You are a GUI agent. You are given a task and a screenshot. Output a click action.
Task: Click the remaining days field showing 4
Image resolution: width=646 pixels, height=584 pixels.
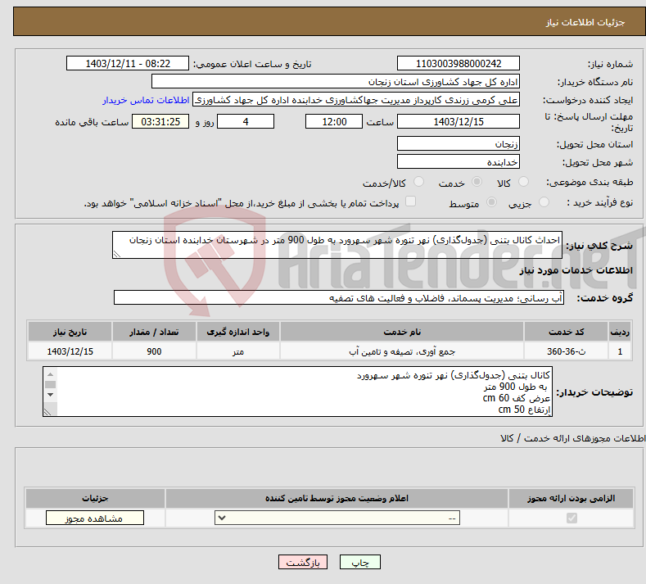[246, 121]
